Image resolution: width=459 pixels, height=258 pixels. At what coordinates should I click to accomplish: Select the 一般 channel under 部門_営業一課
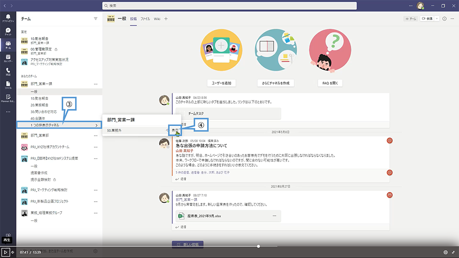[x=59, y=92]
